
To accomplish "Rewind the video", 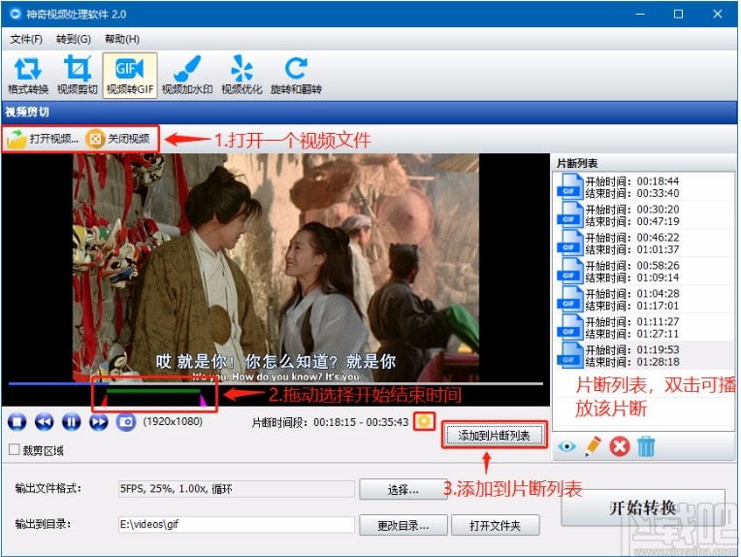I will [x=44, y=421].
